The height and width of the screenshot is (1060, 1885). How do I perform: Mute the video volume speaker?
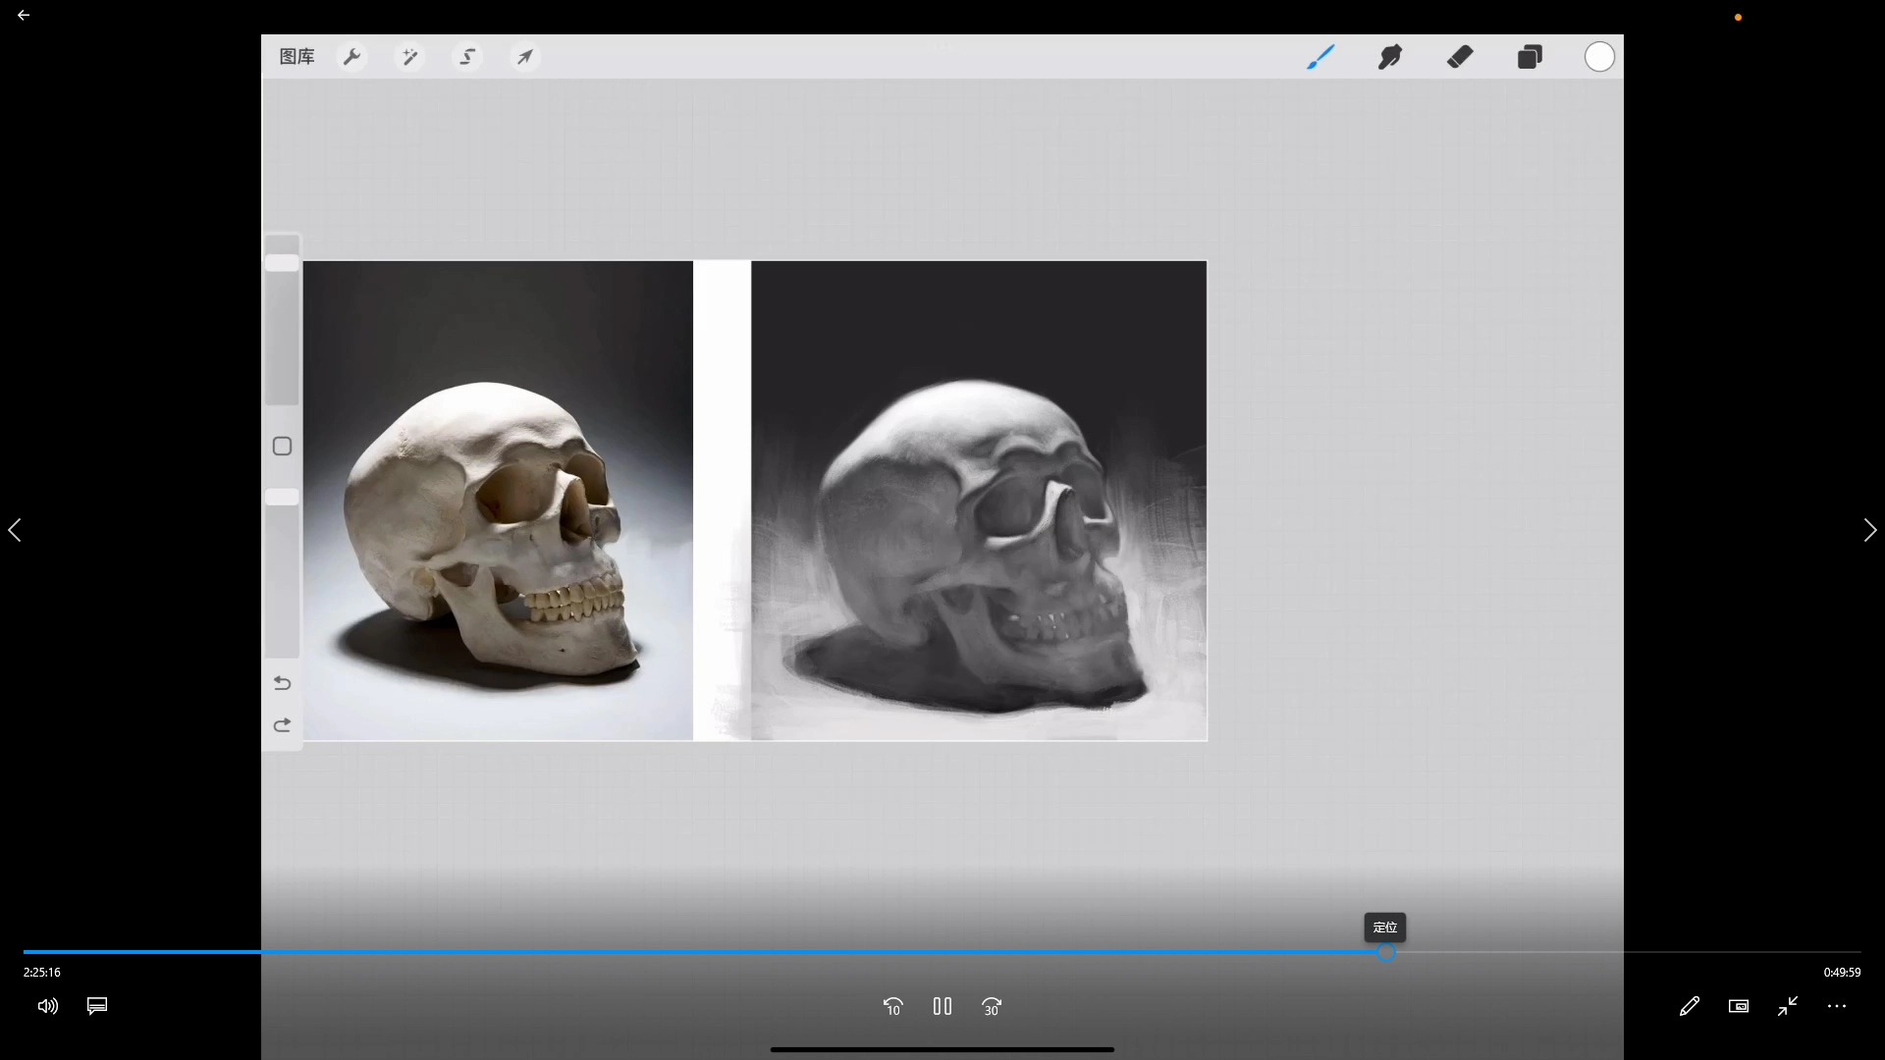pos(47,1006)
